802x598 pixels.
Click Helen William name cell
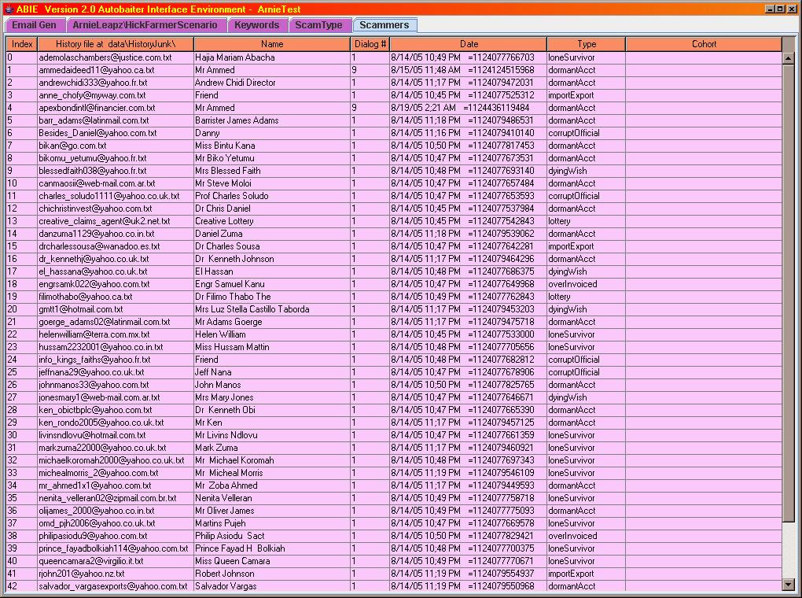point(272,334)
